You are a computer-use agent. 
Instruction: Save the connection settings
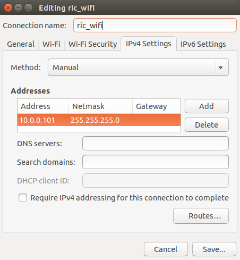coord(214,249)
